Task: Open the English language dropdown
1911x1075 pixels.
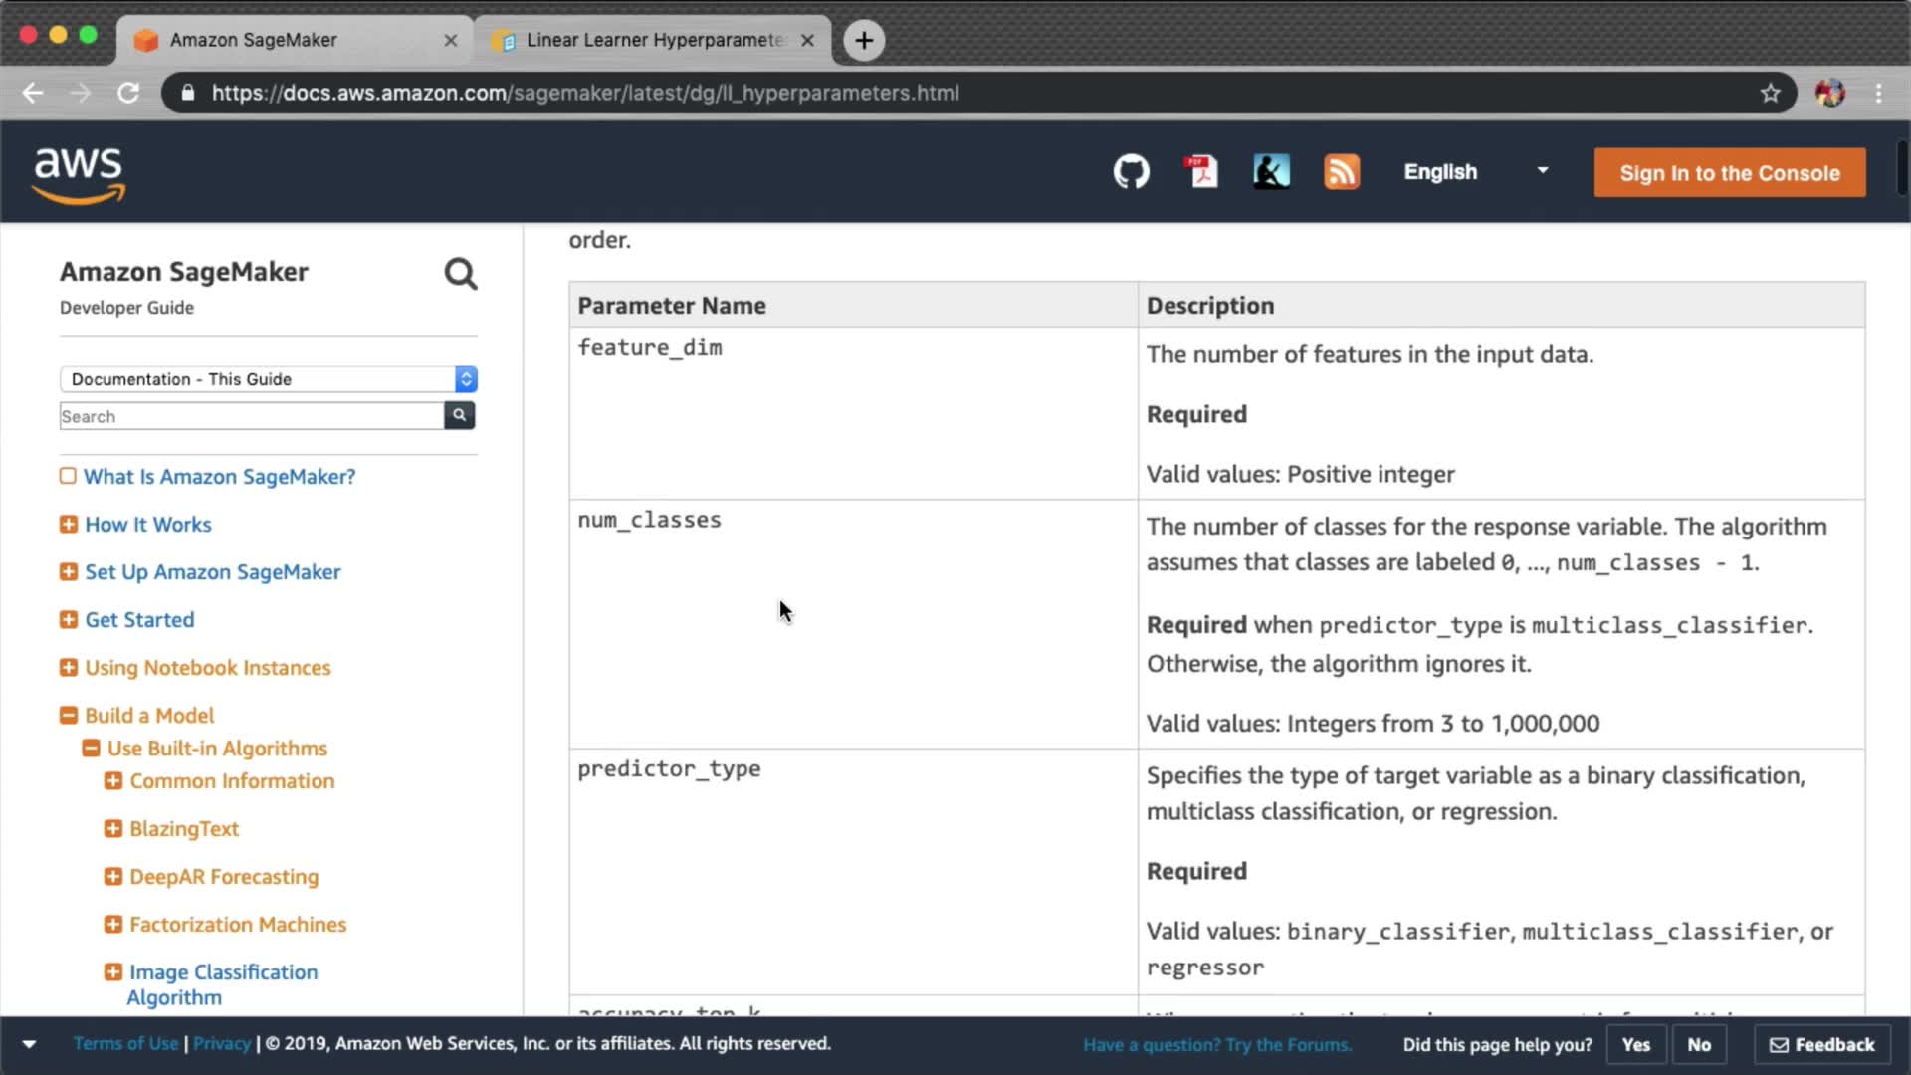Action: (x=1475, y=172)
